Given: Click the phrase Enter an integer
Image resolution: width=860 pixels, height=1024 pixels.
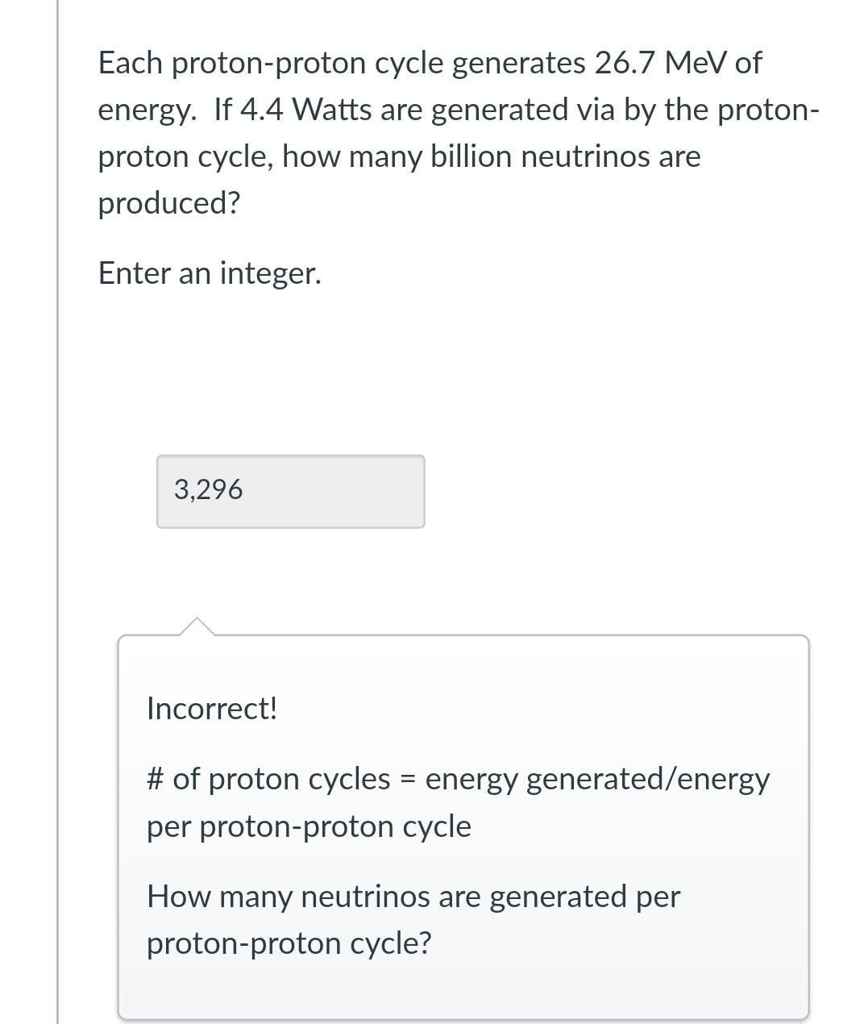Looking at the screenshot, I should coord(209,273).
